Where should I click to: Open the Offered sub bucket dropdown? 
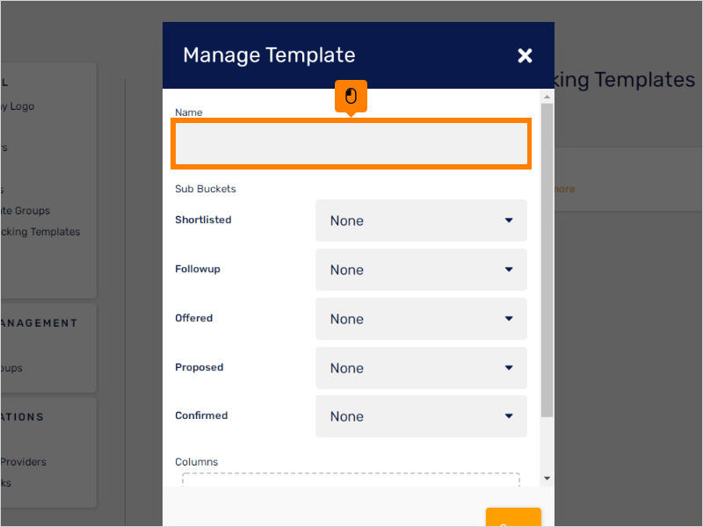[x=421, y=319]
